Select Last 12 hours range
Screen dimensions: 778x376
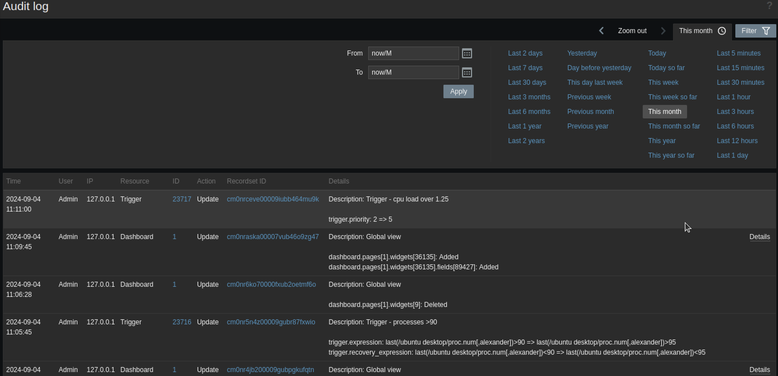[737, 141]
